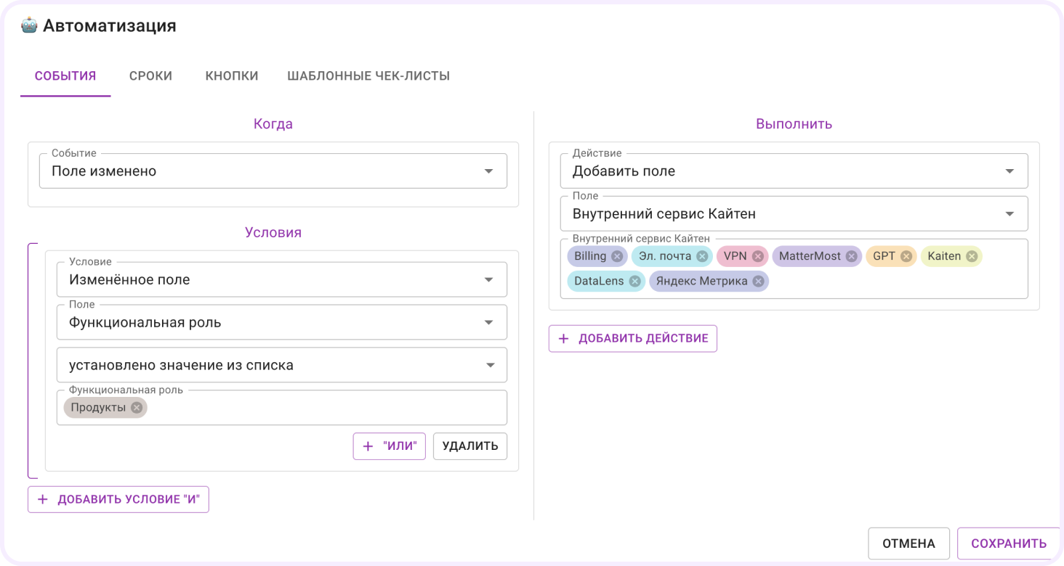Switch to the Сроки tab
1064x566 pixels.
coord(150,75)
